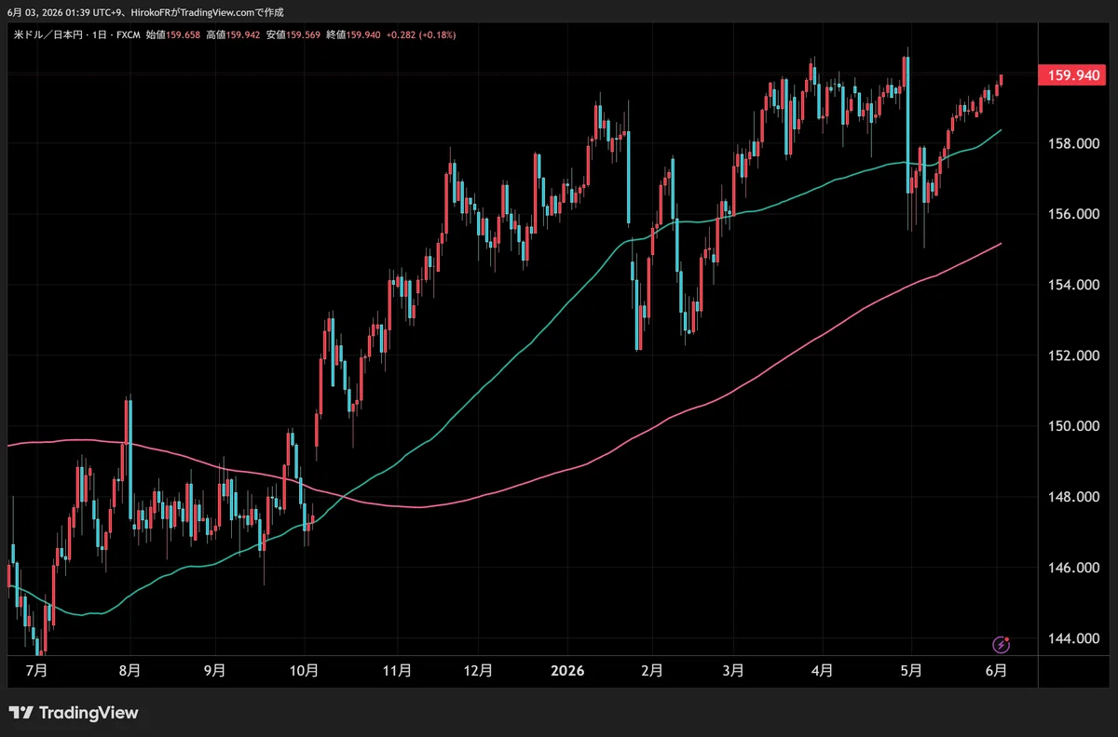
Task: Click the header text HirokoFRがTradingView.comで作成
Action: pyautogui.click(x=207, y=12)
